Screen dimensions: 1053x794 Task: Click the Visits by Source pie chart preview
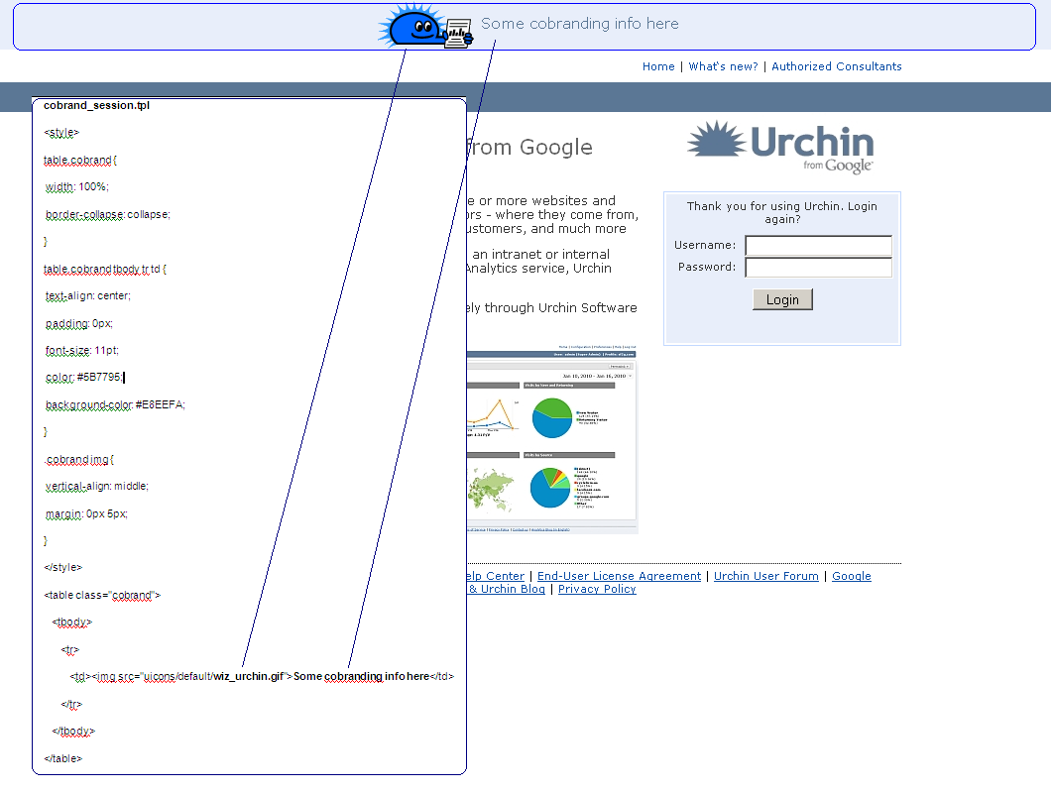coord(550,487)
